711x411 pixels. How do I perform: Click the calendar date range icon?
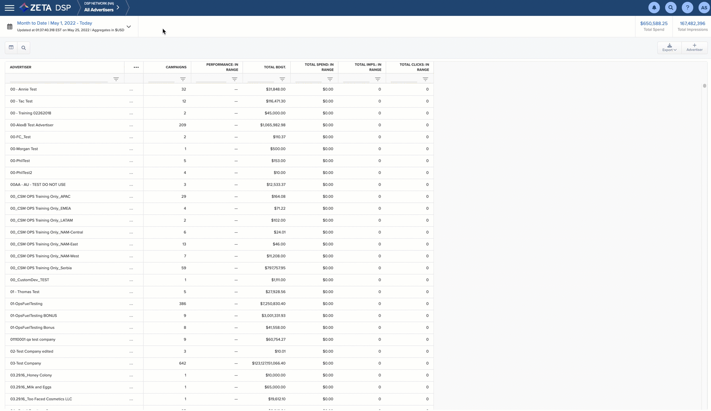click(x=10, y=27)
